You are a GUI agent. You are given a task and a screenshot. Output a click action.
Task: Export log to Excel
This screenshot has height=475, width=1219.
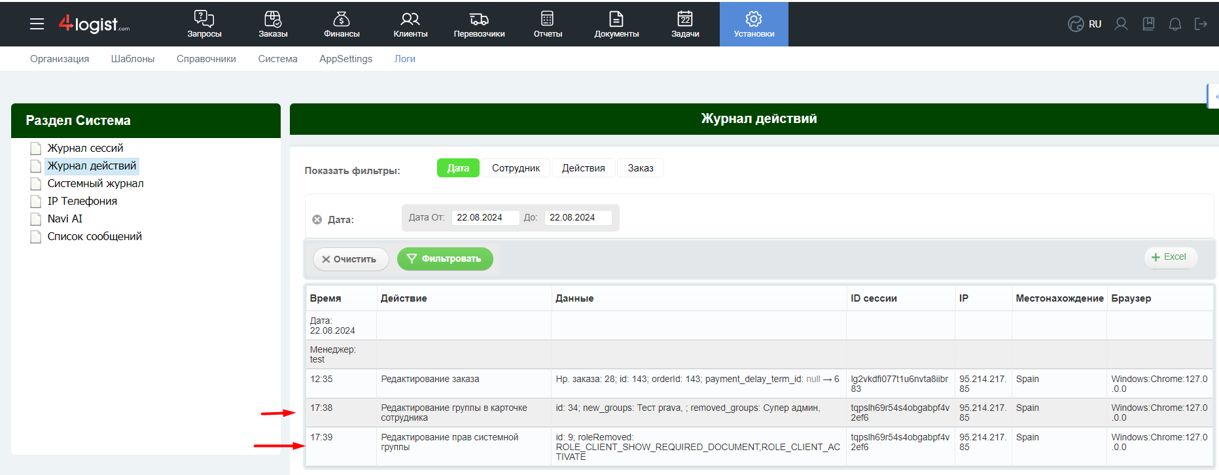point(1171,257)
